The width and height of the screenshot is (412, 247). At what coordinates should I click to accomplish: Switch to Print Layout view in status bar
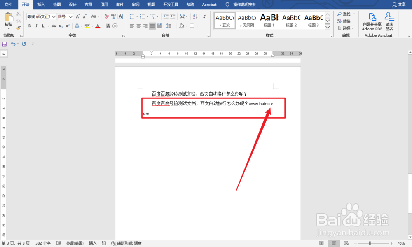click(334, 243)
